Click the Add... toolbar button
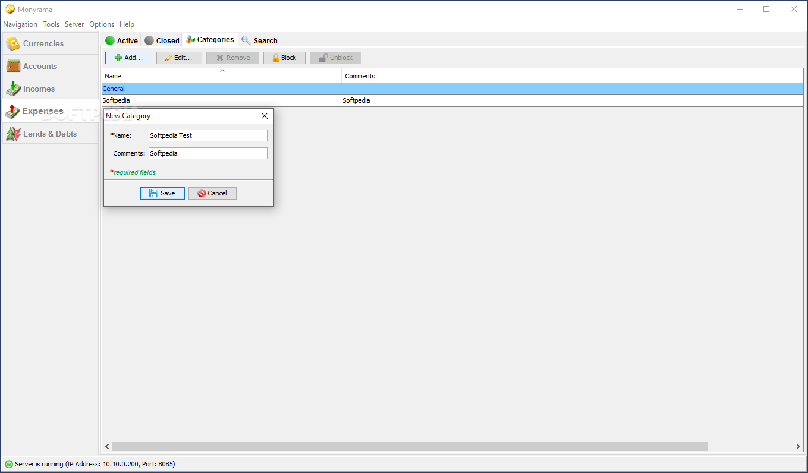The width and height of the screenshot is (808, 473). click(x=128, y=58)
